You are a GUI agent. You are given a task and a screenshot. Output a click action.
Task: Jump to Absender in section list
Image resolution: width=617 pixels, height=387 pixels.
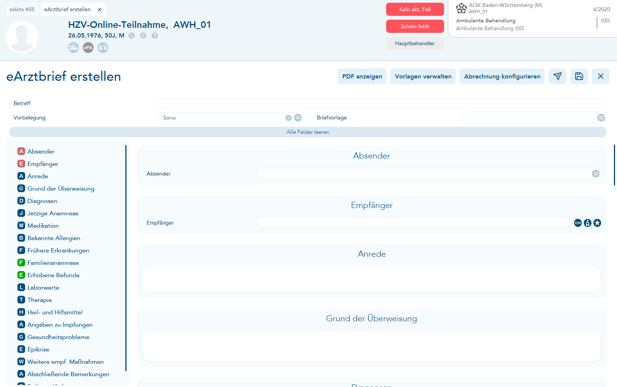[36, 152]
